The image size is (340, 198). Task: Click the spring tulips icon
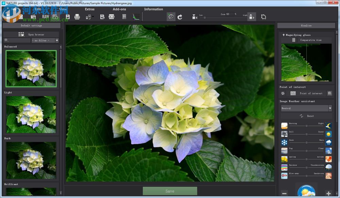point(284,159)
